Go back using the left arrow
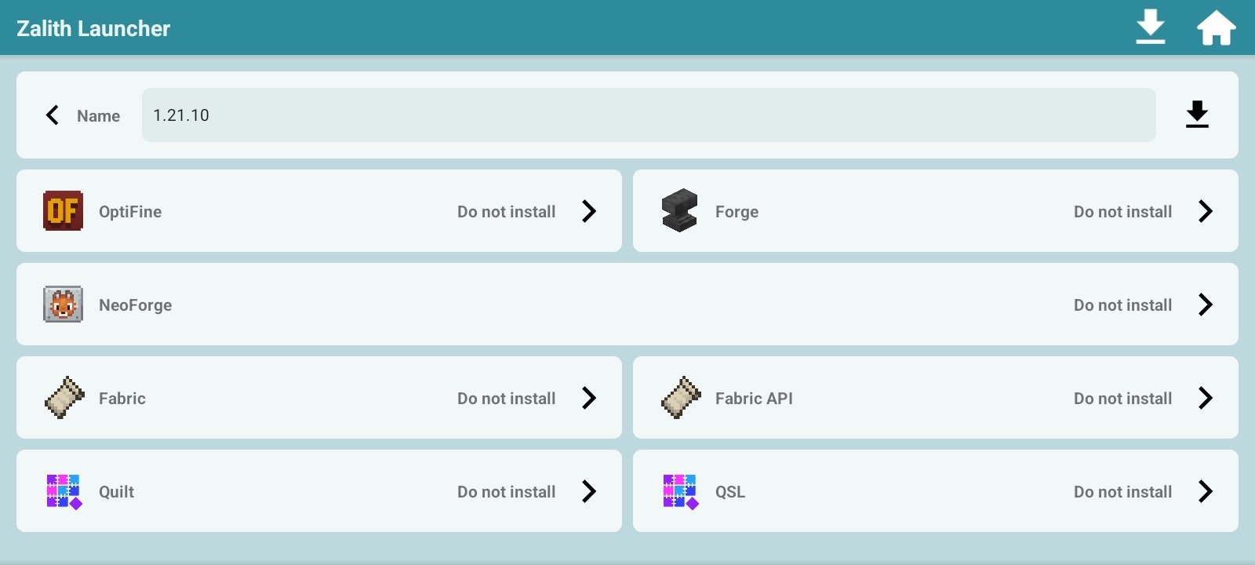This screenshot has width=1255, height=565. [53, 115]
